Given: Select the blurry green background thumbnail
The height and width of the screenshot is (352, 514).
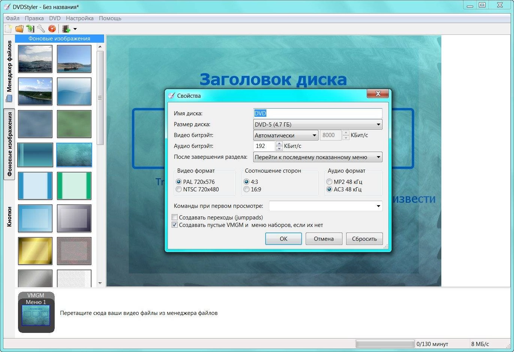Looking at the screenshot, I should click(x=74, y=124).
